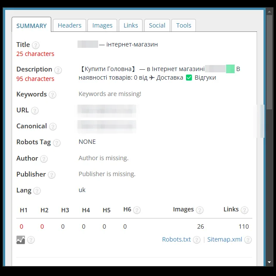The width and height of the screenshot is (276, 276).
Task: Open the Robots Tag help icon
Action: click(57, 143)
